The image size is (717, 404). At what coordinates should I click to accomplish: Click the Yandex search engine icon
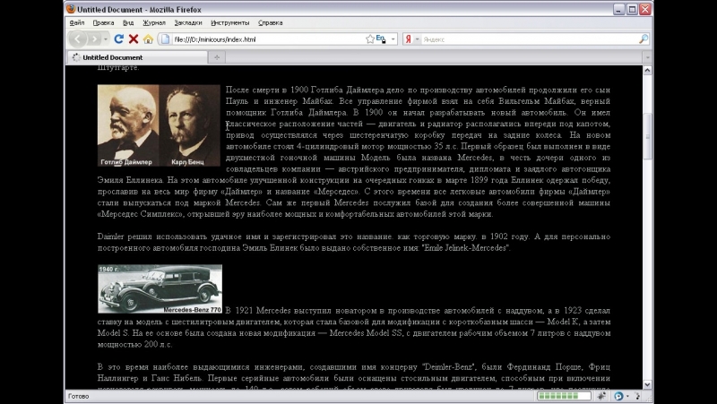coord(408,39)
